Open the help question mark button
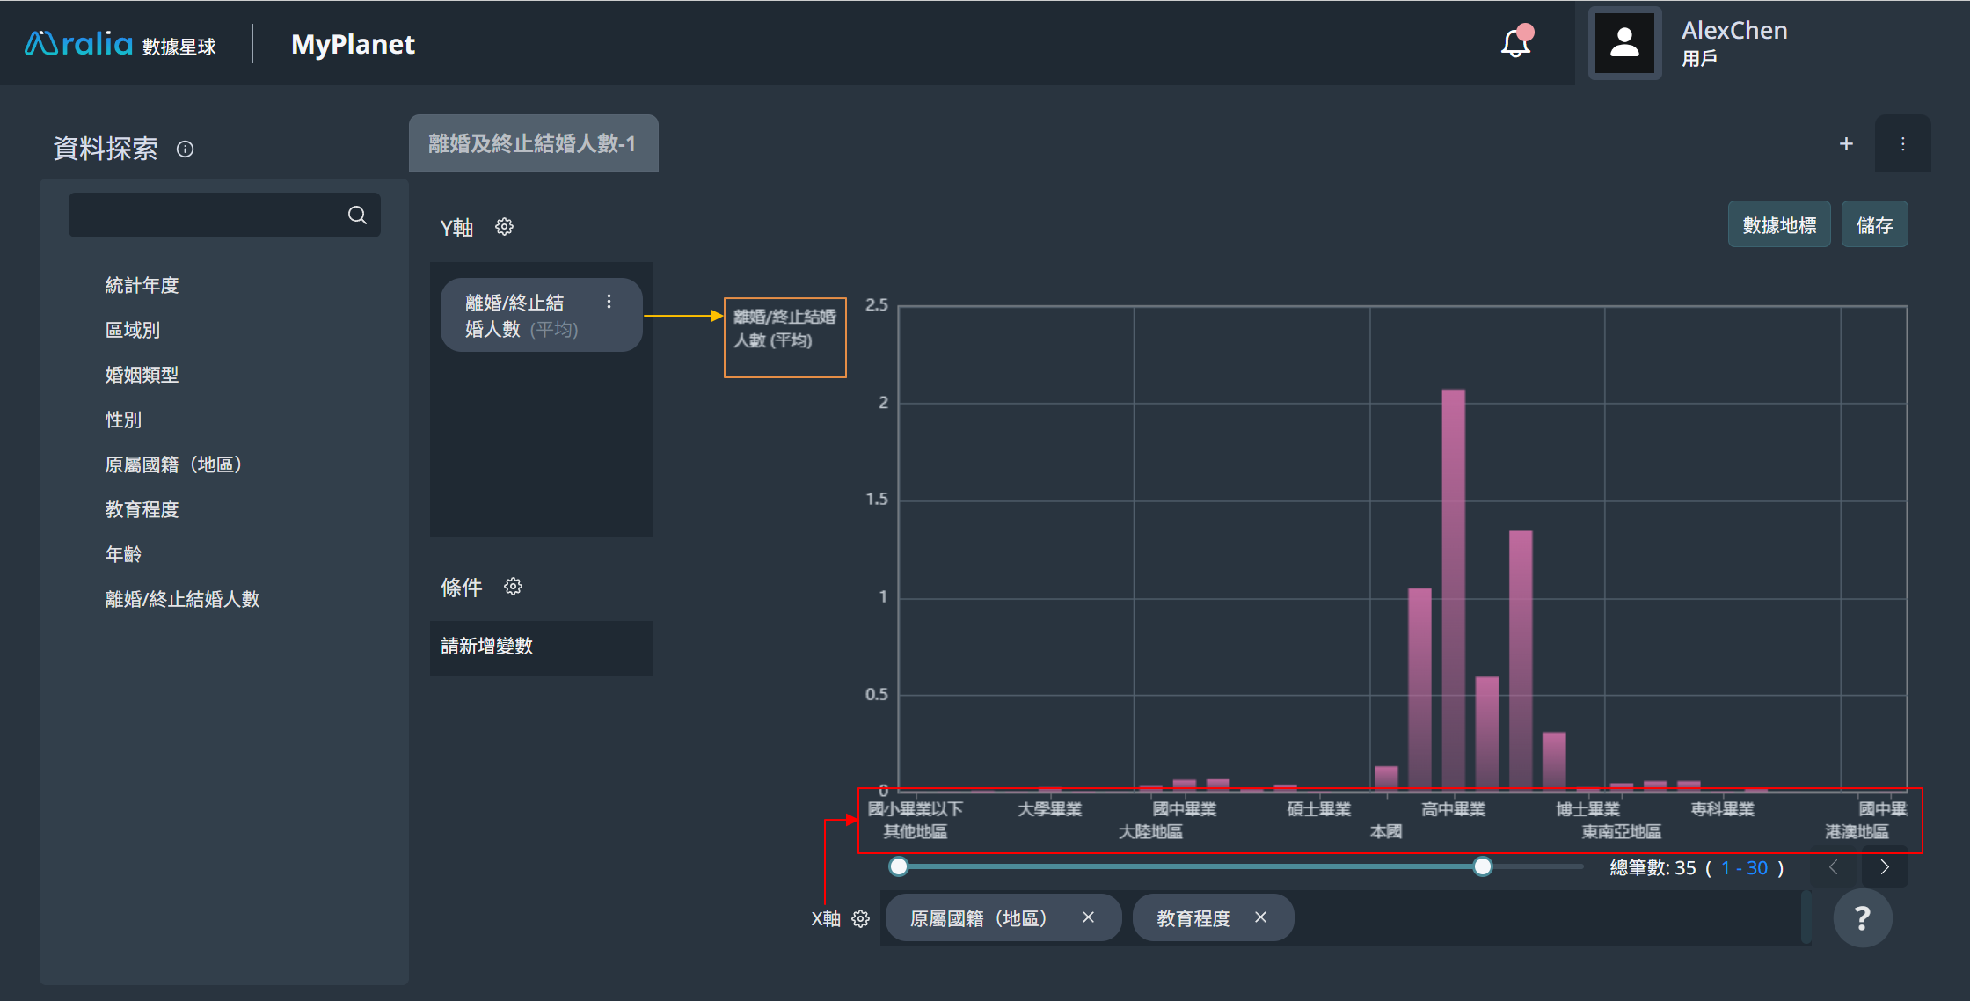 click(x=1862, y=918)
